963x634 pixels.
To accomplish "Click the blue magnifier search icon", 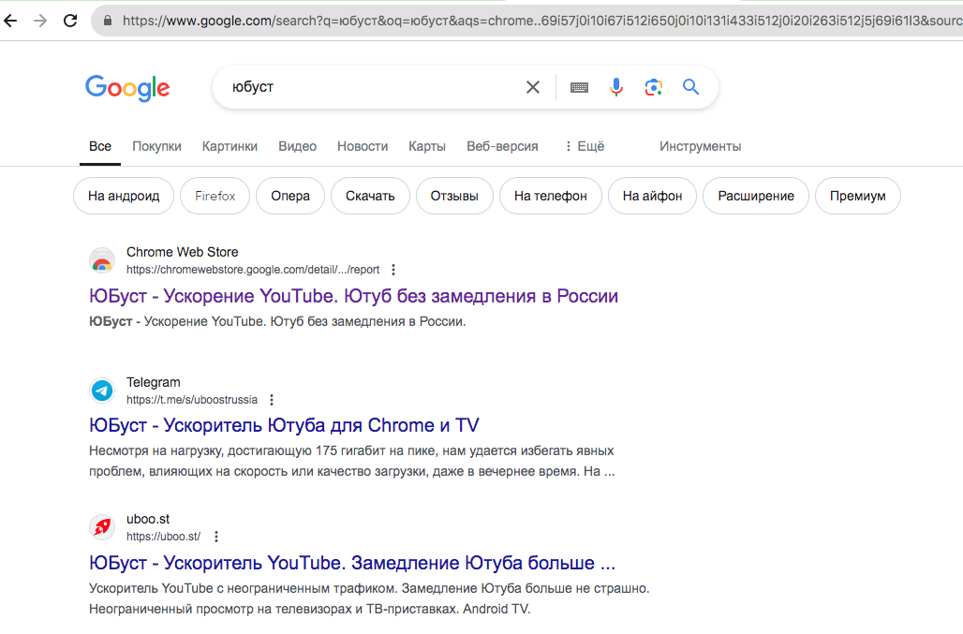I will click(x=691, y=87).
